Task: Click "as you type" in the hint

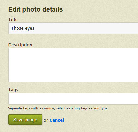Action: tap(98, 108)
